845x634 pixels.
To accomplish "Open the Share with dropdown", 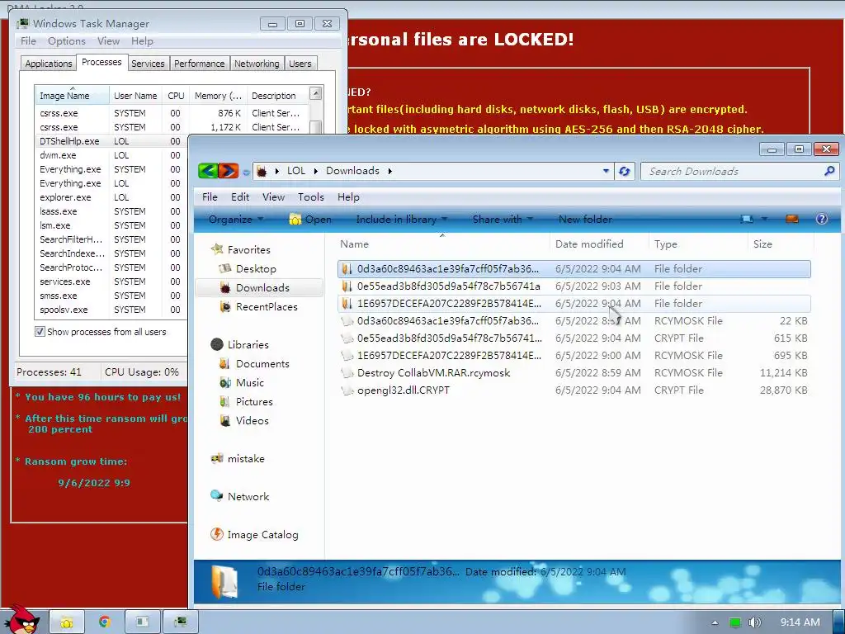I will 503,220.
